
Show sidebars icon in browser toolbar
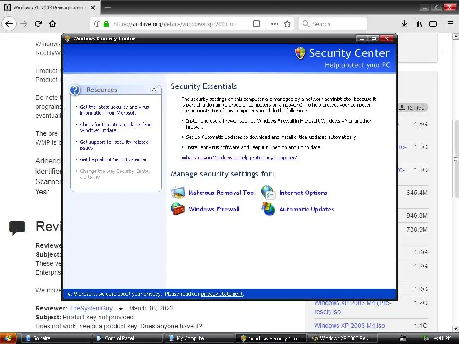433,24
